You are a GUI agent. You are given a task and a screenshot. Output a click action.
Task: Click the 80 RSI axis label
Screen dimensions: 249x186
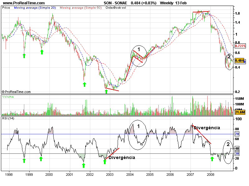click(237, 129)
